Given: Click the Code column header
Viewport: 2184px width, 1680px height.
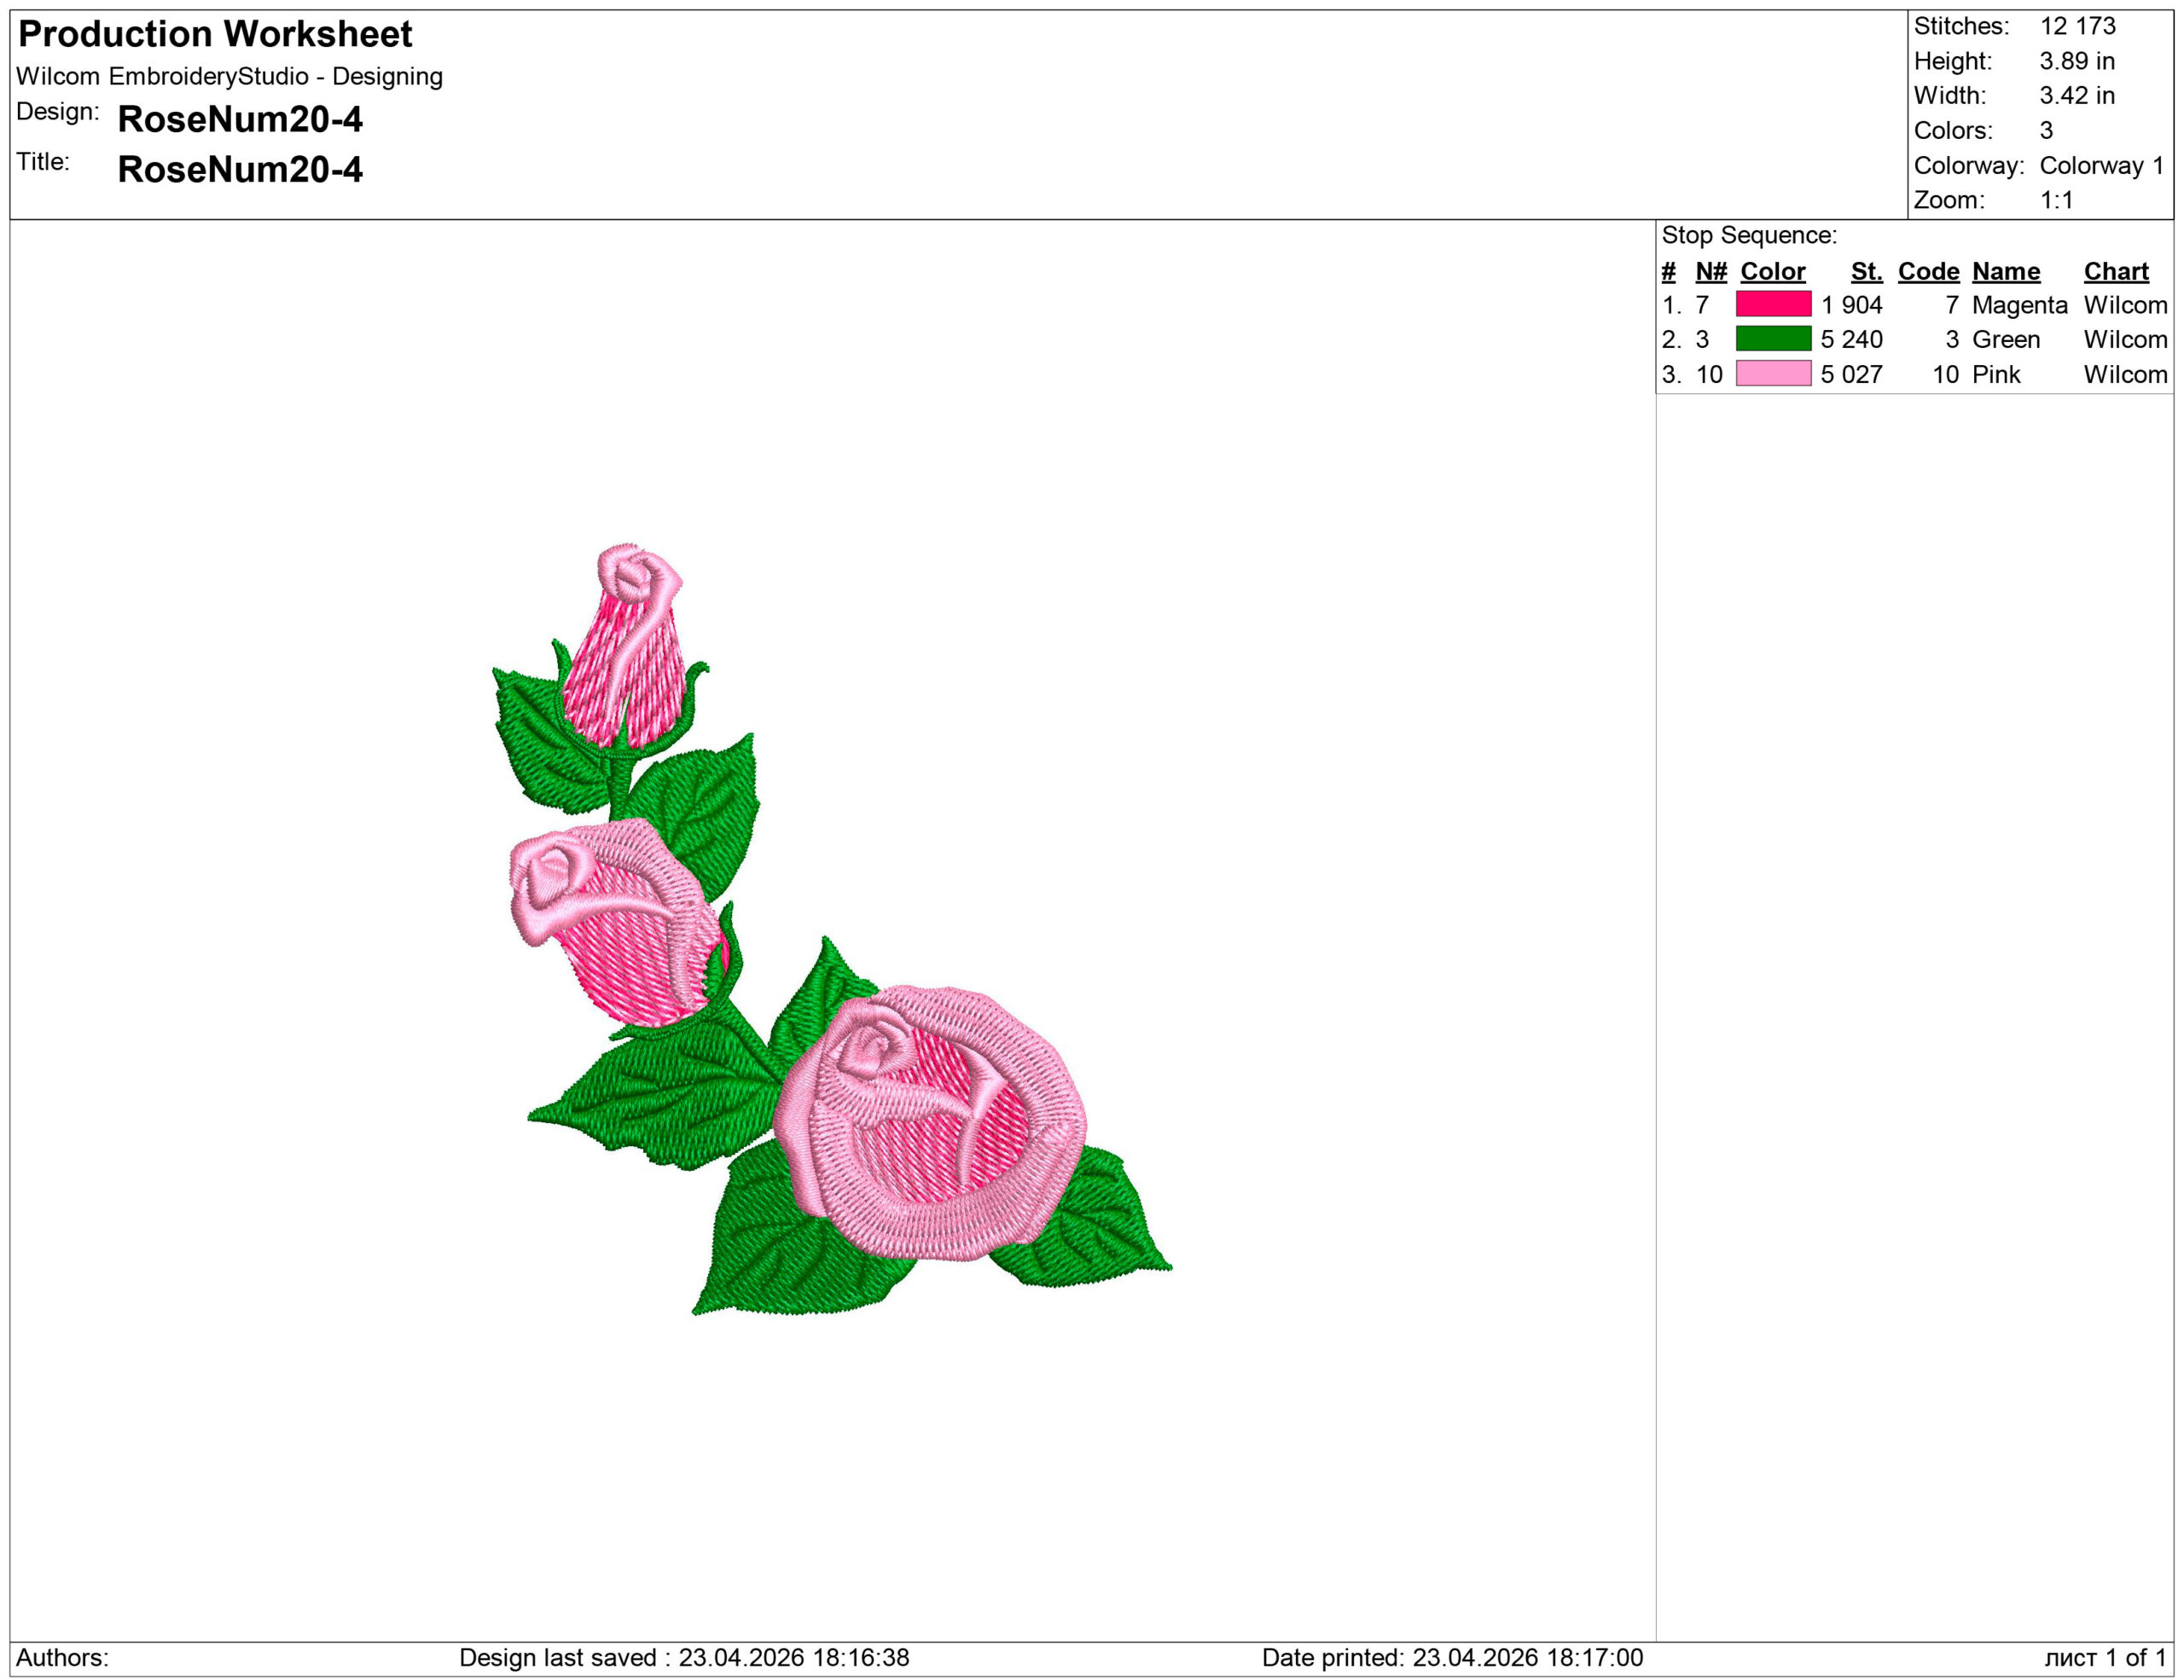Looking at the screenshot, I should 1928,271.
